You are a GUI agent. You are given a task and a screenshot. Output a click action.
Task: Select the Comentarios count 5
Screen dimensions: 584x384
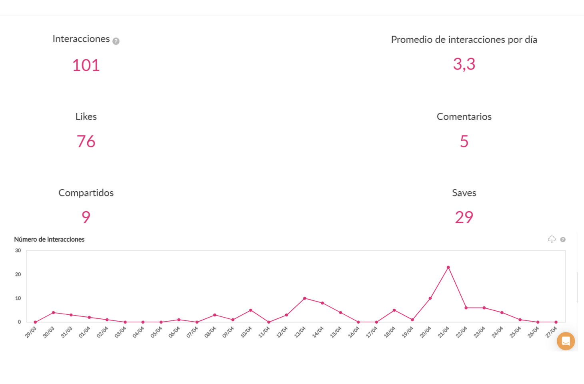(464, 142)
